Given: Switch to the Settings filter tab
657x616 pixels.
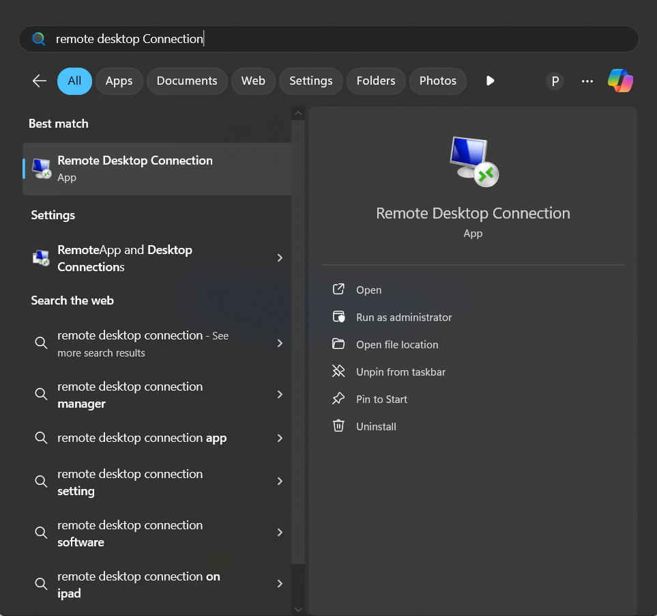Looking at the screenshot, I should coord(310,81).
